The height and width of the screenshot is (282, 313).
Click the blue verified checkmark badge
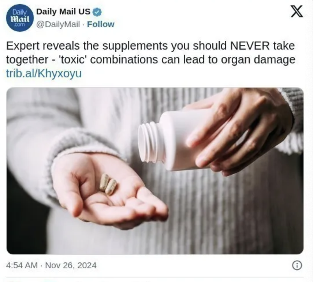[97, 12]
